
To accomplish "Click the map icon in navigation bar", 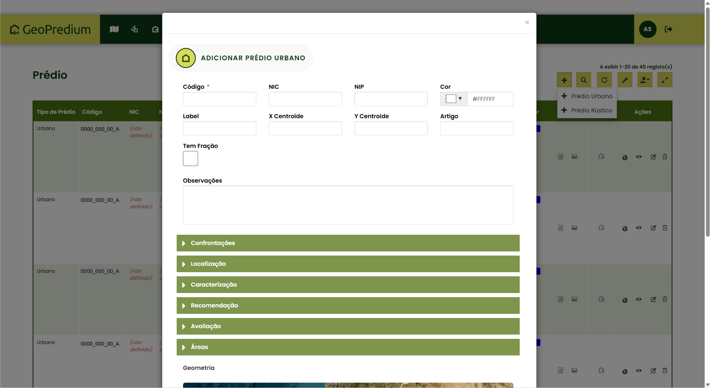I will (114, 29).
